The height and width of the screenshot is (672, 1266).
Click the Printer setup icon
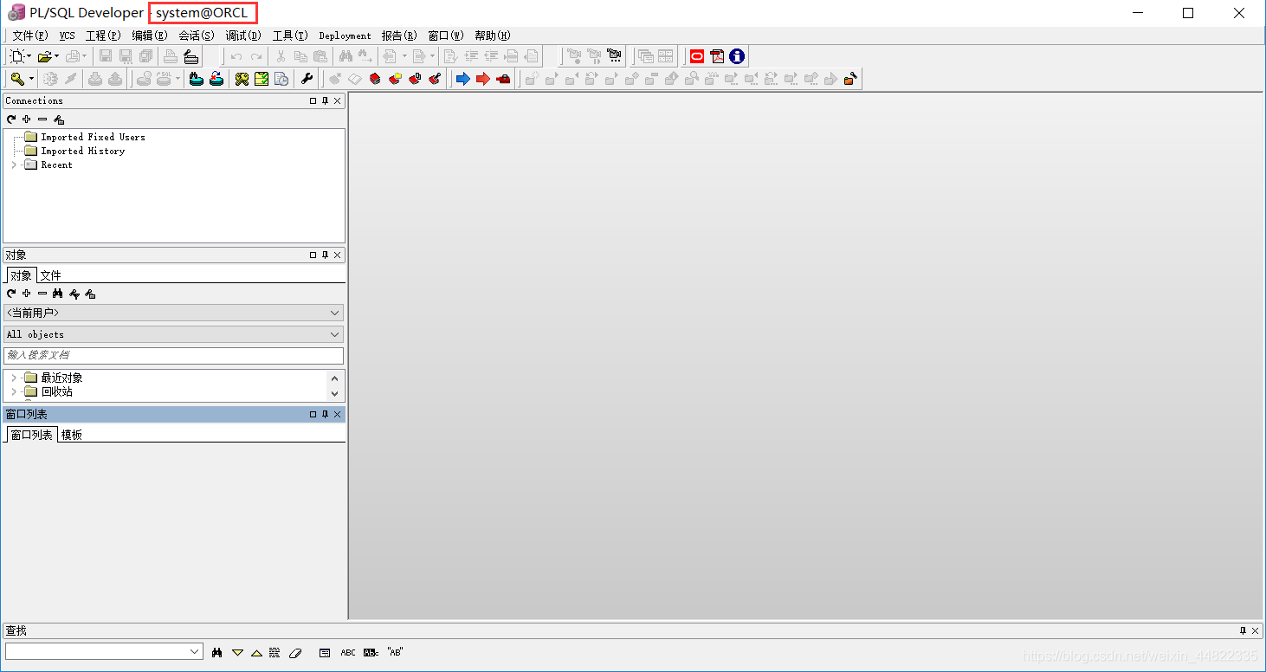(191, 56)
